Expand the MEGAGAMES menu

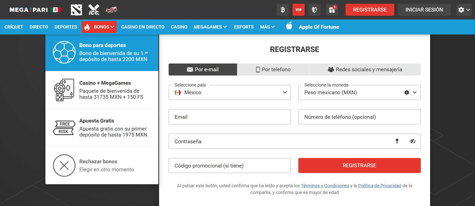[x=210, y=27]
